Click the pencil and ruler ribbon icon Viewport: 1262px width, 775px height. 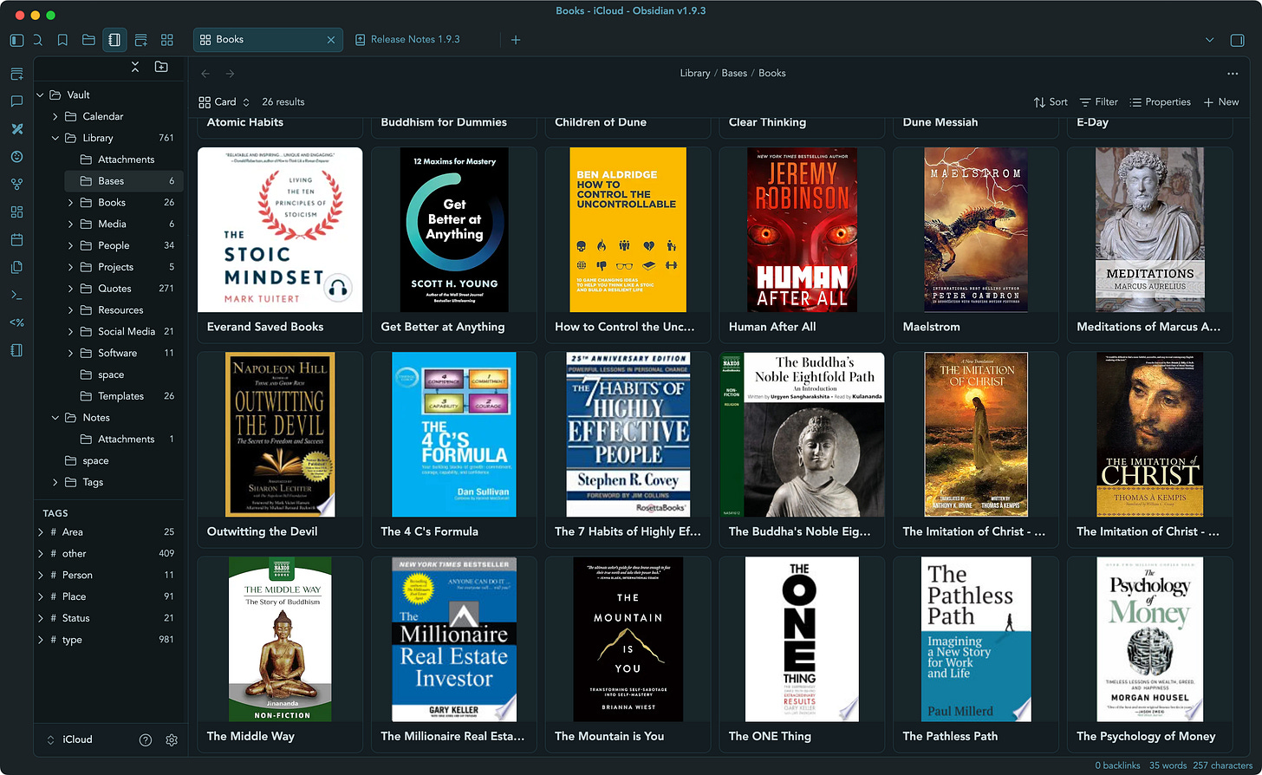tap(16, 129)
